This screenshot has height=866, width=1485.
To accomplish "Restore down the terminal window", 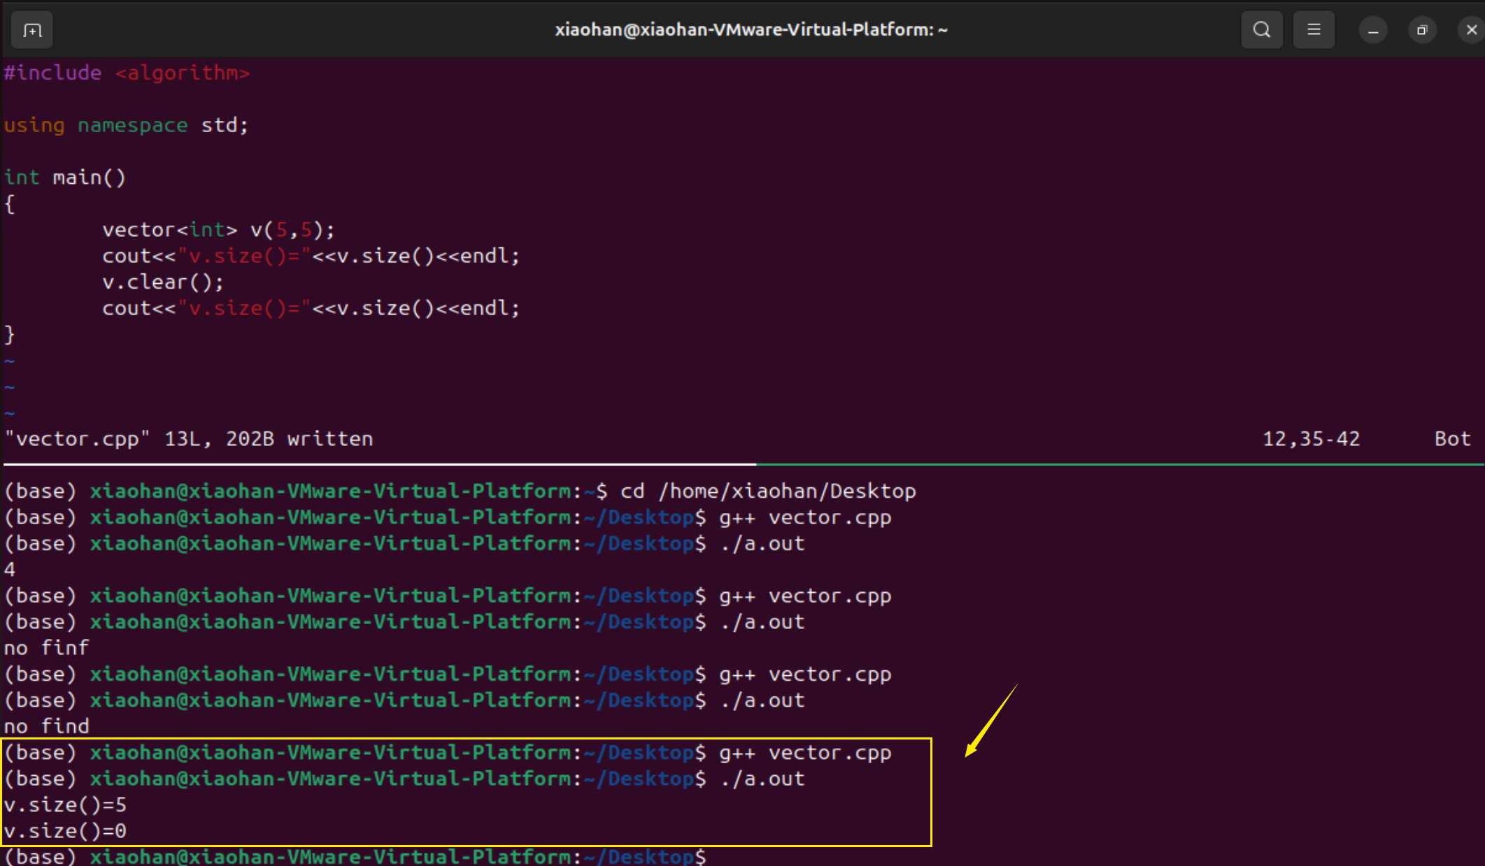I will point(1421,31).
